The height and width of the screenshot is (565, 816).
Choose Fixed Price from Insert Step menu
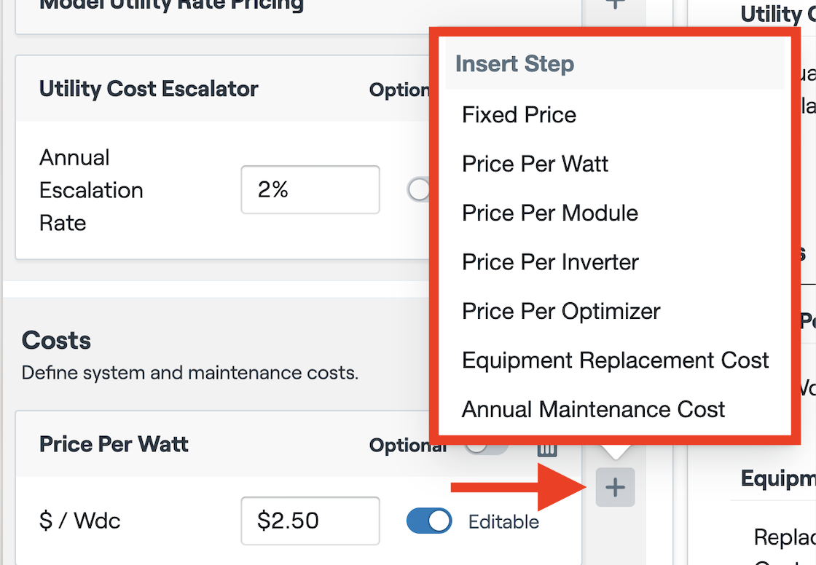pos(519,115)
